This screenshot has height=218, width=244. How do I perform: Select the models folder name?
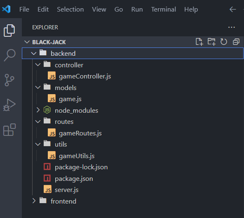point(66,88)
